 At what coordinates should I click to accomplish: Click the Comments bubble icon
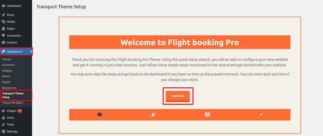pos(4,36)
